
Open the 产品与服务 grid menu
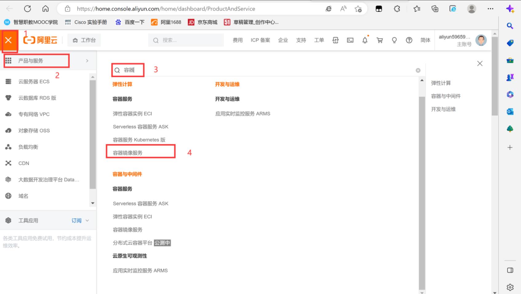coord(8,61)
